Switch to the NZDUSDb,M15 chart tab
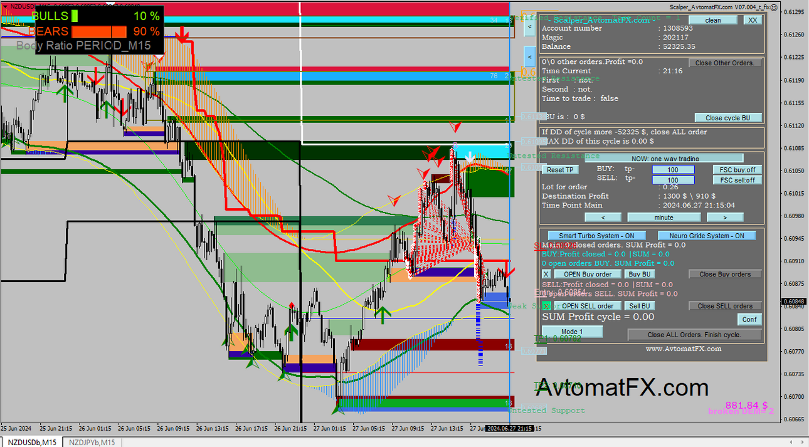 pyautogui.click(x=32, y=442)
